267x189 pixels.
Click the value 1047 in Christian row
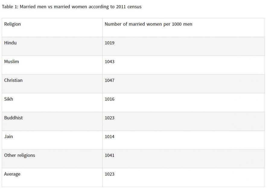pos(110,80)
